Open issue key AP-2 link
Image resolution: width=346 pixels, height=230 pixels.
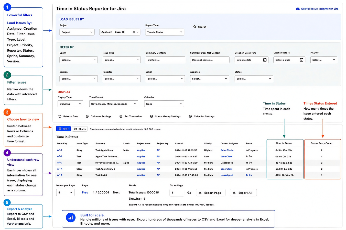60,156
